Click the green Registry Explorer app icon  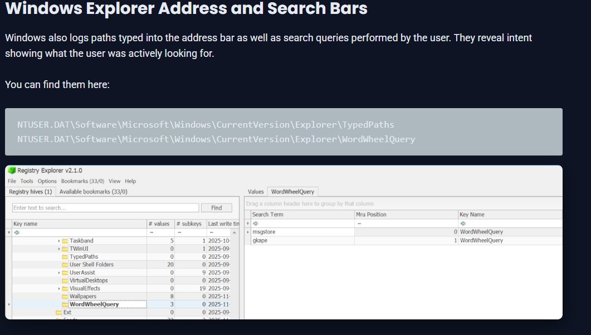pos(12,171)
